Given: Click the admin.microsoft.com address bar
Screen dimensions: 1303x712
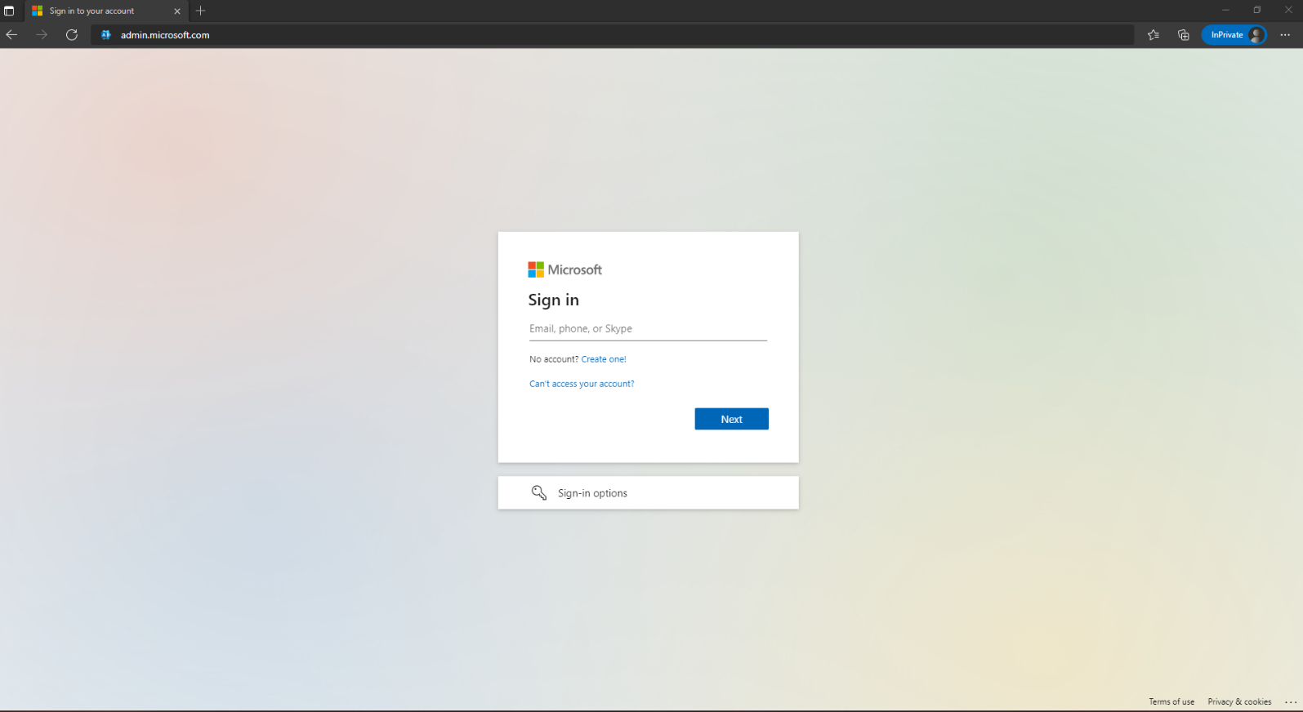Looking at the screenshot, I should [x=613, y=34].
